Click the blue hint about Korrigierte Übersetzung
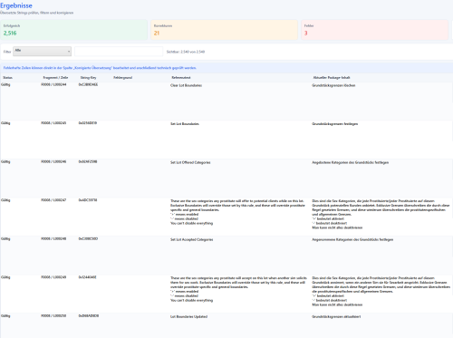Image resolution: width=453 pixels, height=338 pixels. pos(100,68)
